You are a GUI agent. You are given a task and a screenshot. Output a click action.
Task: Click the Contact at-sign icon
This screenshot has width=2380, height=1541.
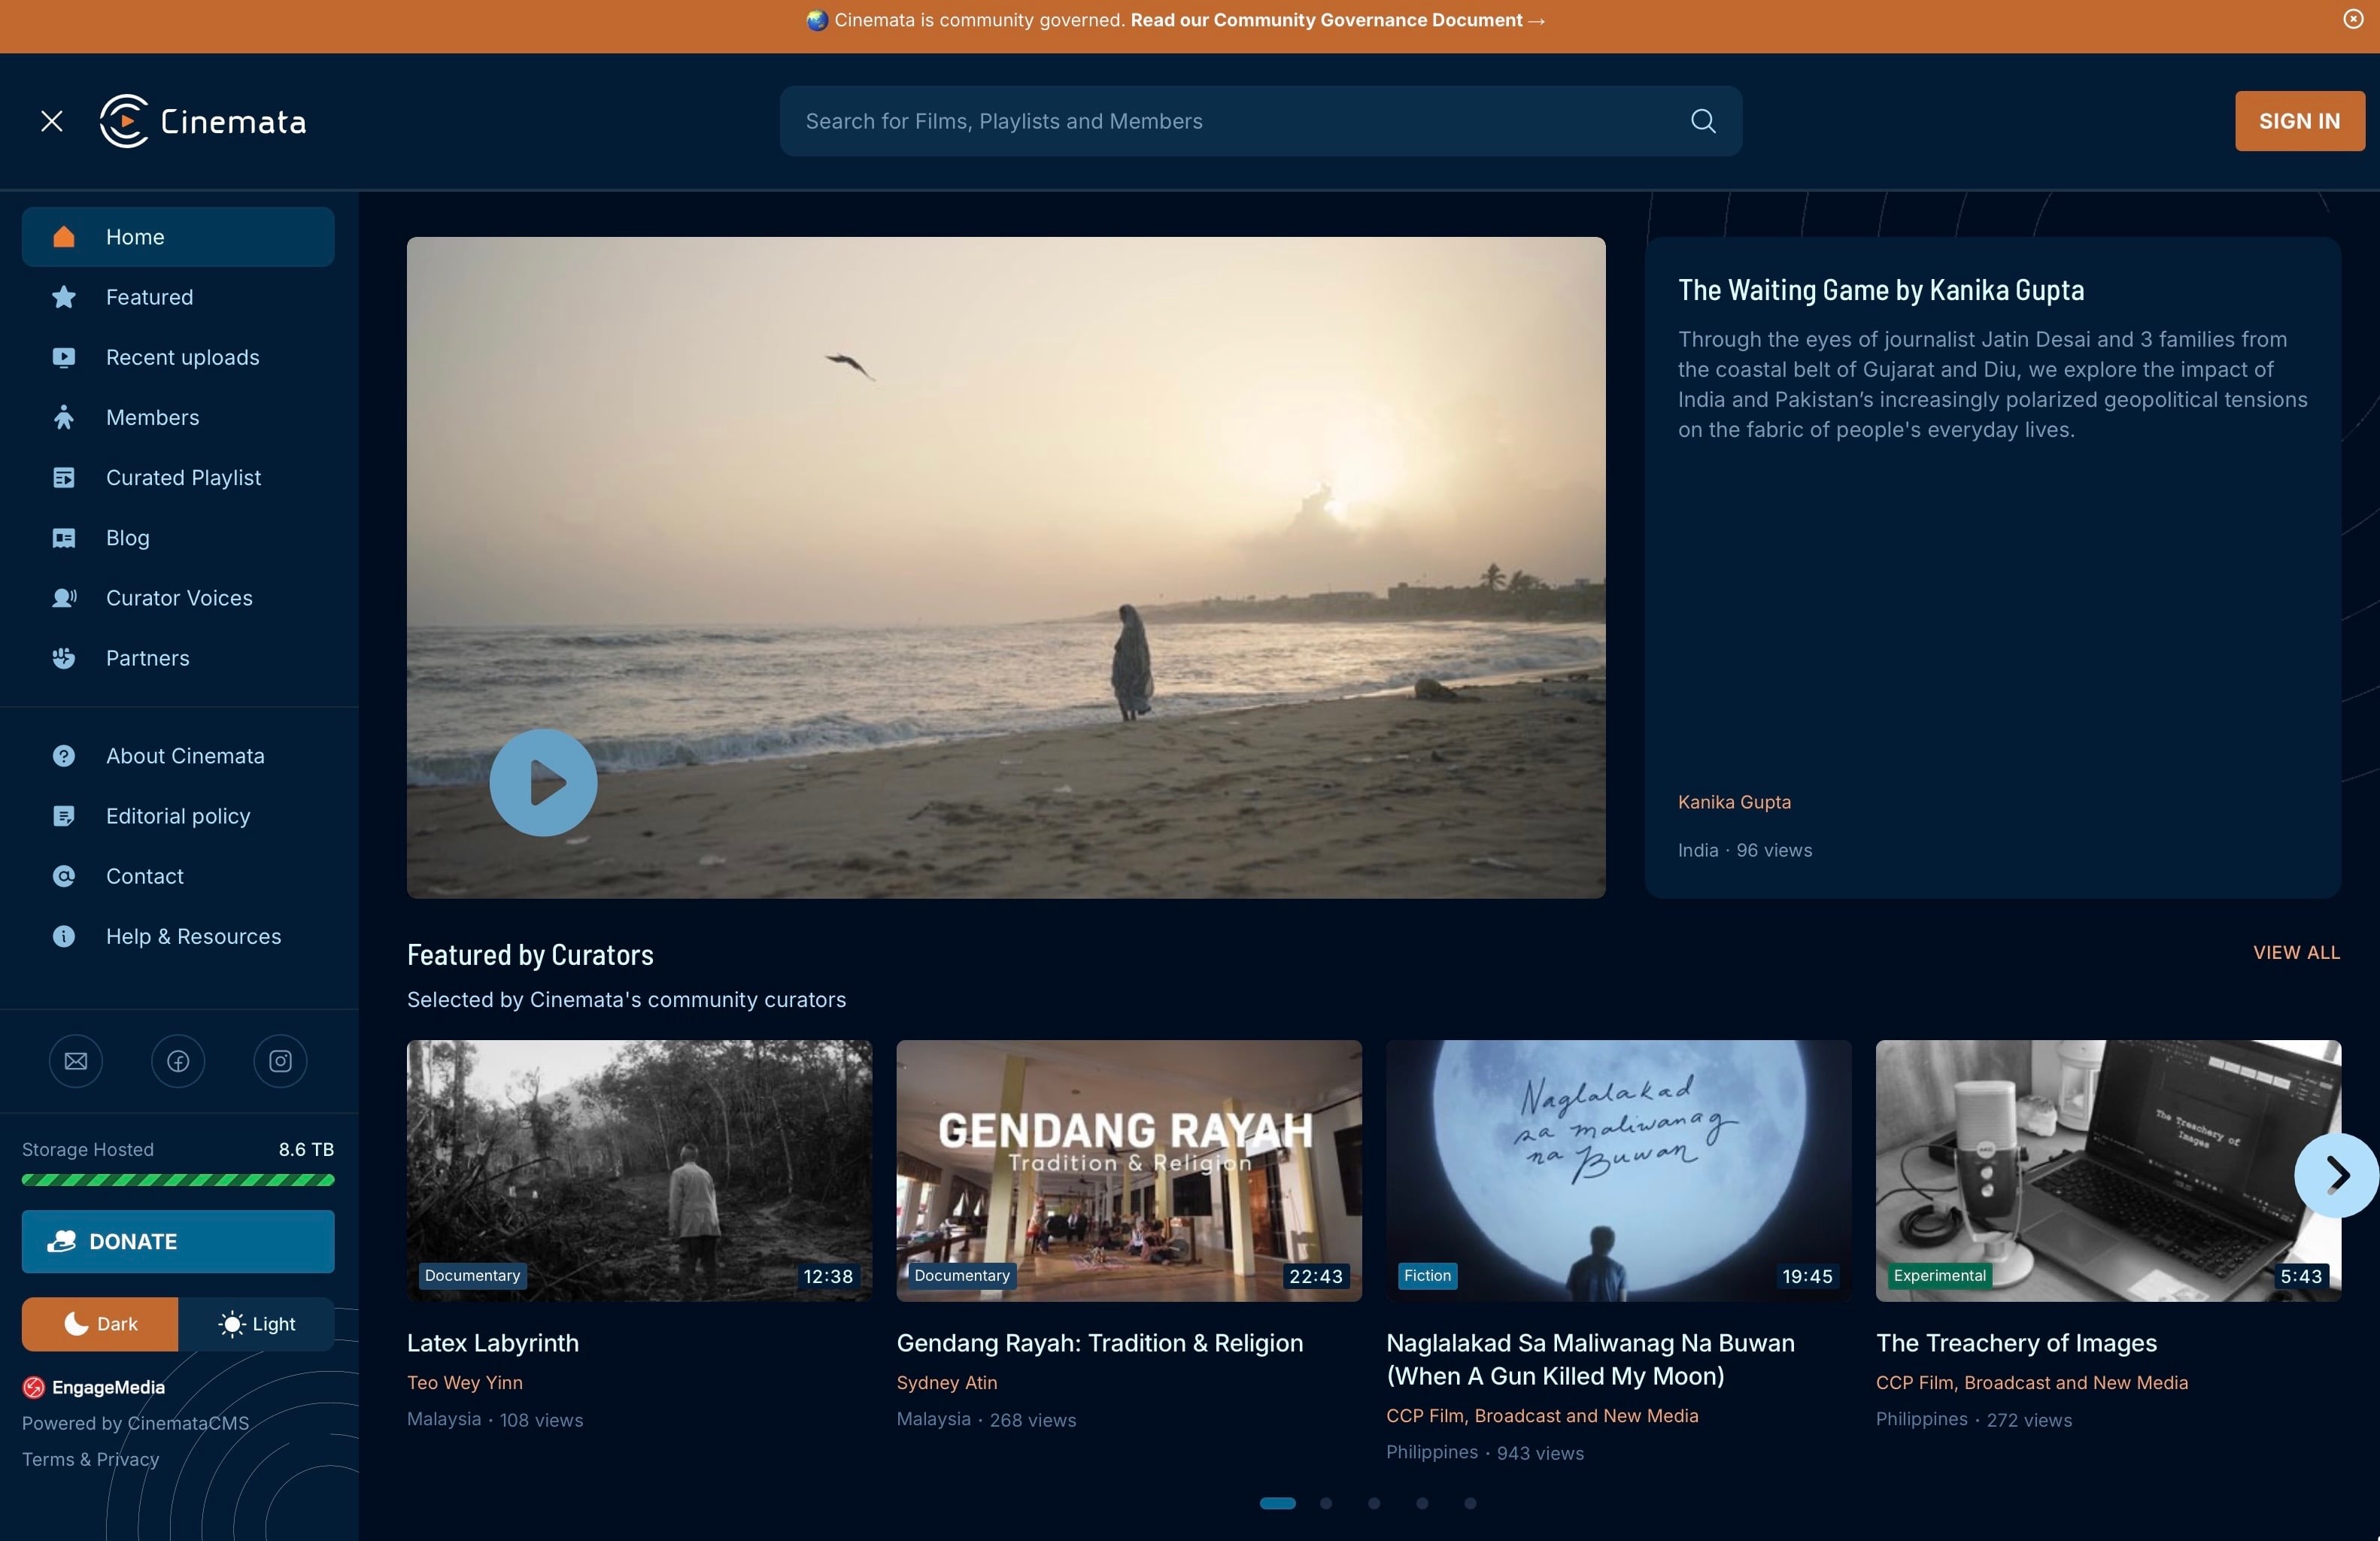tap(64, 876)
